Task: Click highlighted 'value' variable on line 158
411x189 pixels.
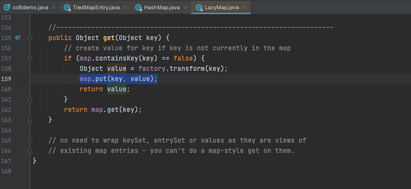Action: (117, 68)
